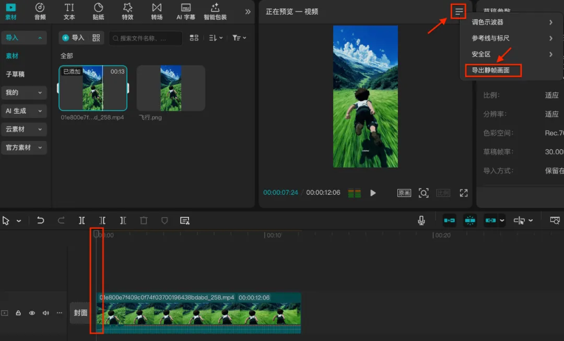564x341 pixels.
Task: Toggle the 原画 original quality button
Action: click(404, 193)
